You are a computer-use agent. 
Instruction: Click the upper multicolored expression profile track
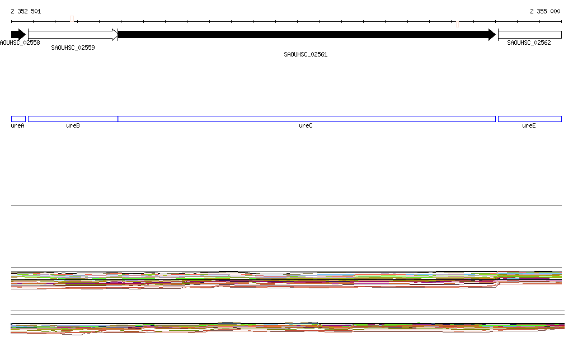[286, 280]
